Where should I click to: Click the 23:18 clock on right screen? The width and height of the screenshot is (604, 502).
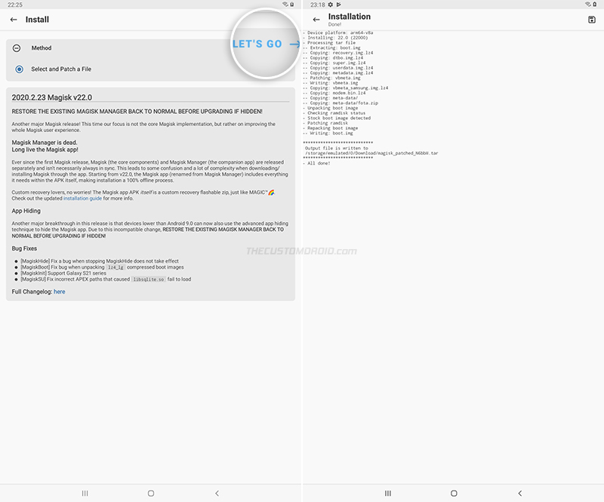pyautogui.click(x=317, y=5)
